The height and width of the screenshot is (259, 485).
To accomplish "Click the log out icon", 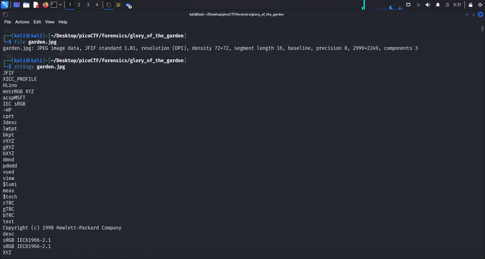I will pos(480,5).
